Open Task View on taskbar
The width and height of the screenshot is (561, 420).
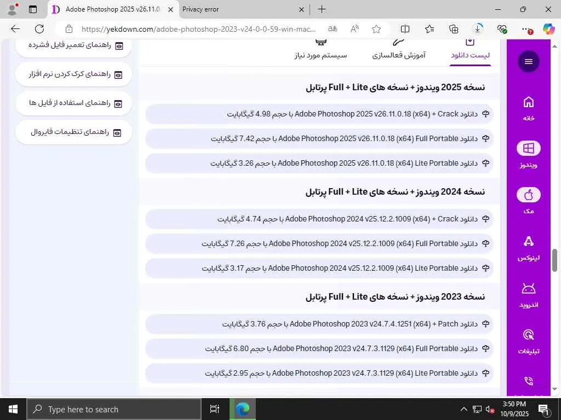[x=215, y=409]
